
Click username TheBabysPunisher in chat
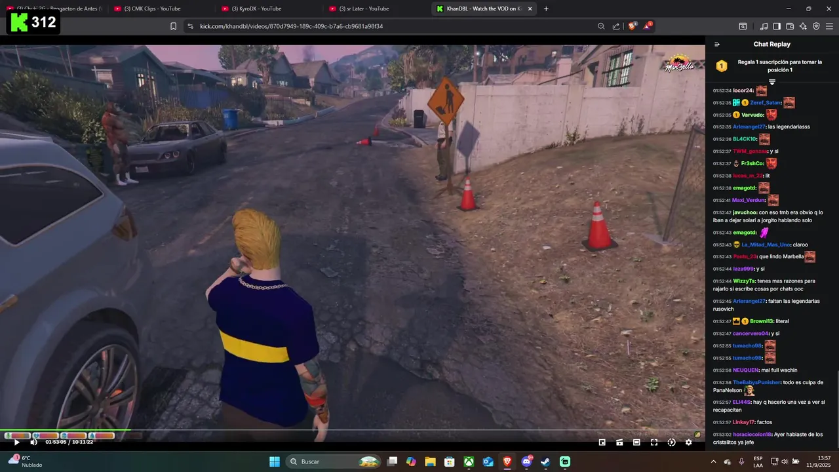pos(756,382)
